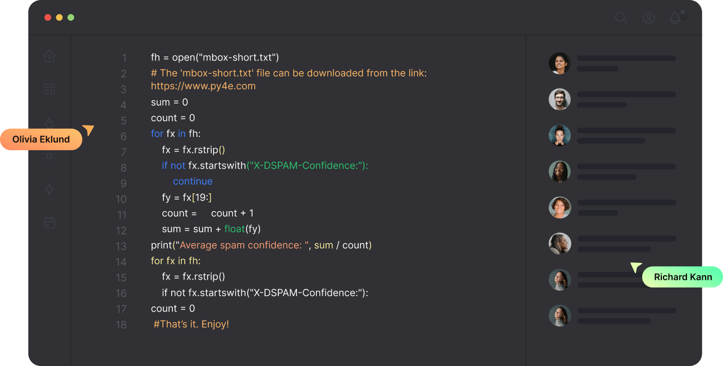Select the lightning bolt sidebar icon
The image size is (723, 366).
(49, 189)
